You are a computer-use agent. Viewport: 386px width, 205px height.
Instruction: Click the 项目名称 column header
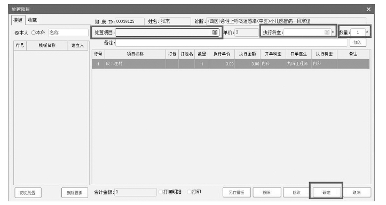(x=135, y=54)
